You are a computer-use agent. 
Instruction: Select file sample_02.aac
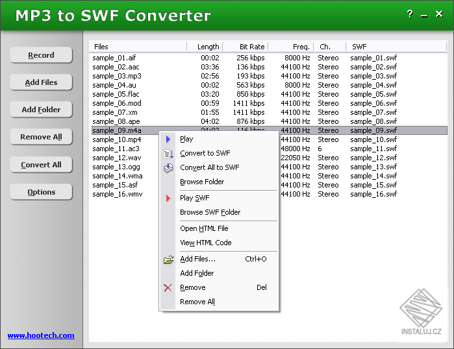click(x=116, y=67)
